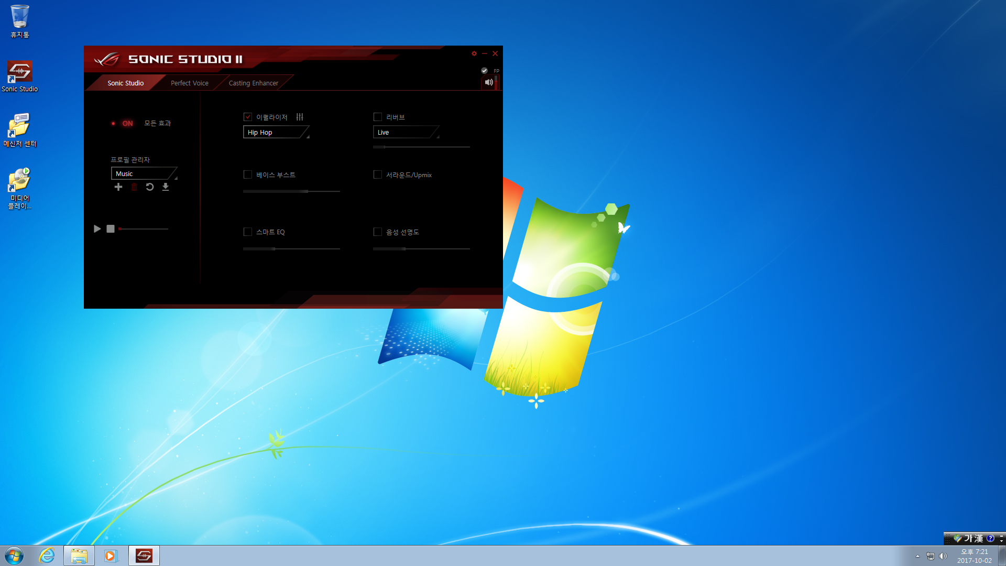
Task: Open Windows Media Player from taskbar
Action: click(x=111, y=556)
